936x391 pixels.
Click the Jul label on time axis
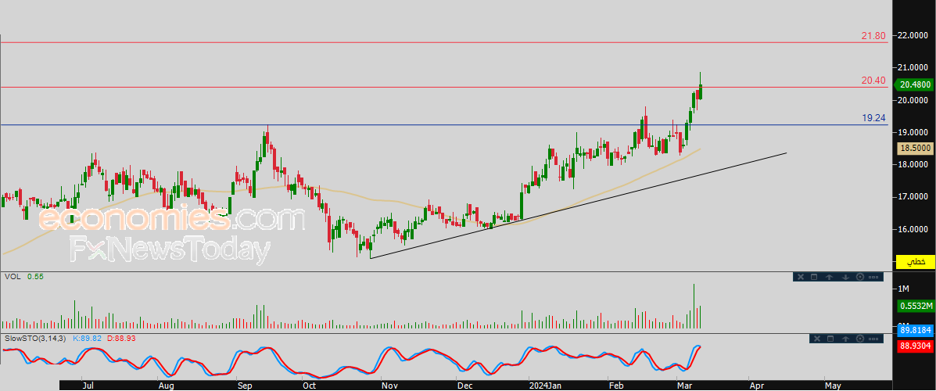[88, 386]
